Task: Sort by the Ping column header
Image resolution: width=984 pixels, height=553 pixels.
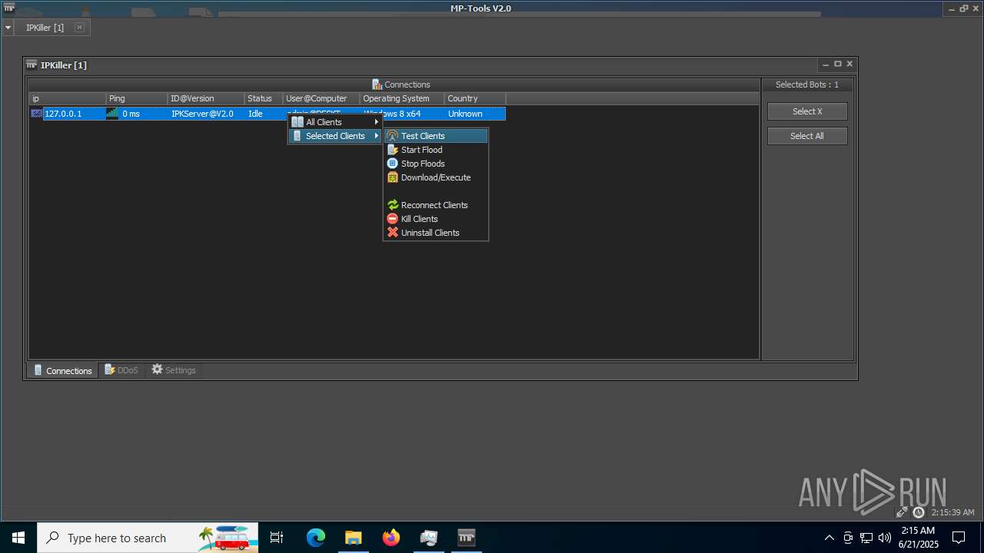Action: coord(137,98)
